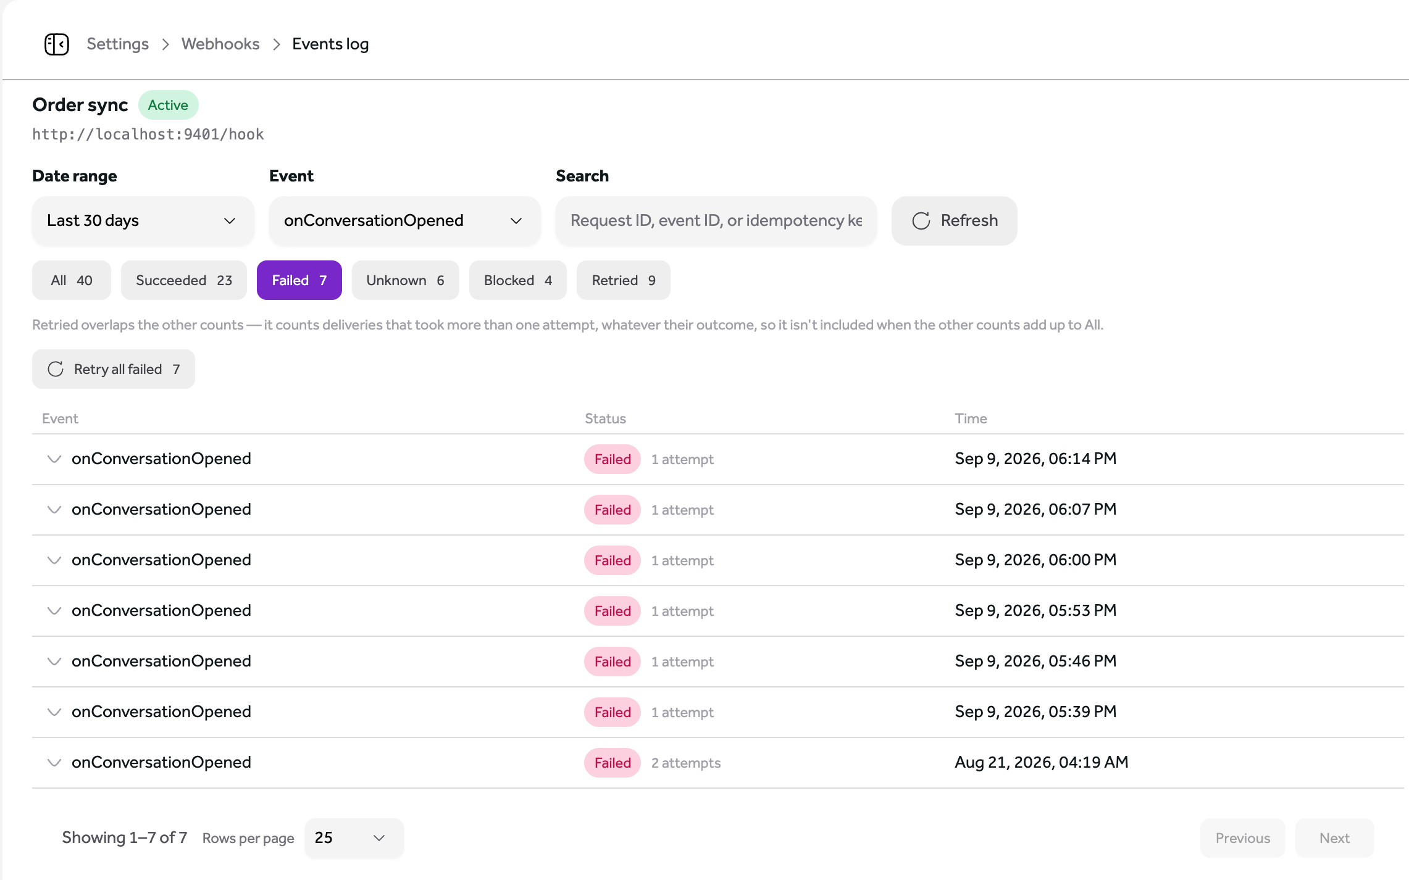
Task: Toggle the sidebar panel icon
Action: pyautogui.click(x=57, y=44)
